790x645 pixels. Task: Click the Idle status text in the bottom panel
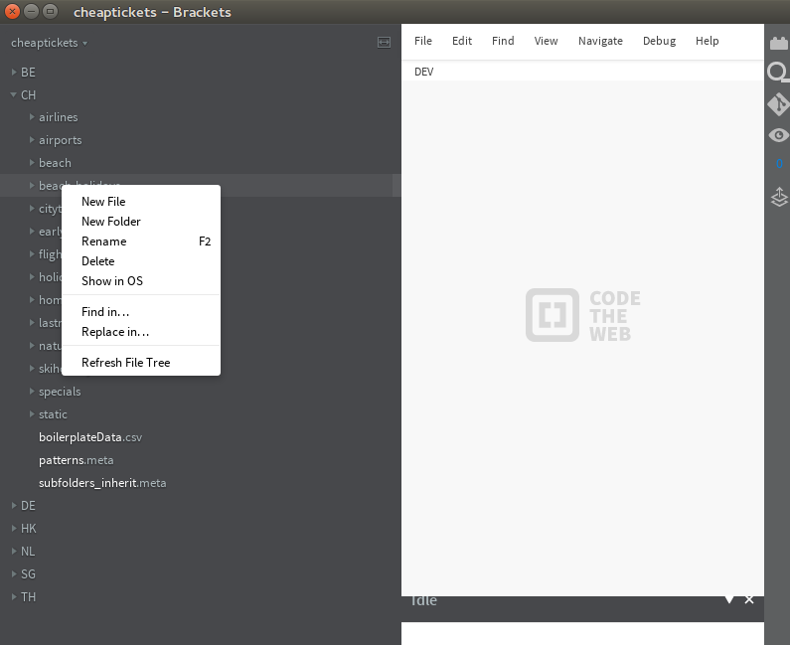tap(423, 600)
